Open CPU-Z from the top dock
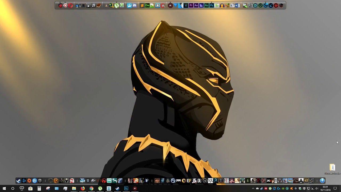 [x=250, y=5]
